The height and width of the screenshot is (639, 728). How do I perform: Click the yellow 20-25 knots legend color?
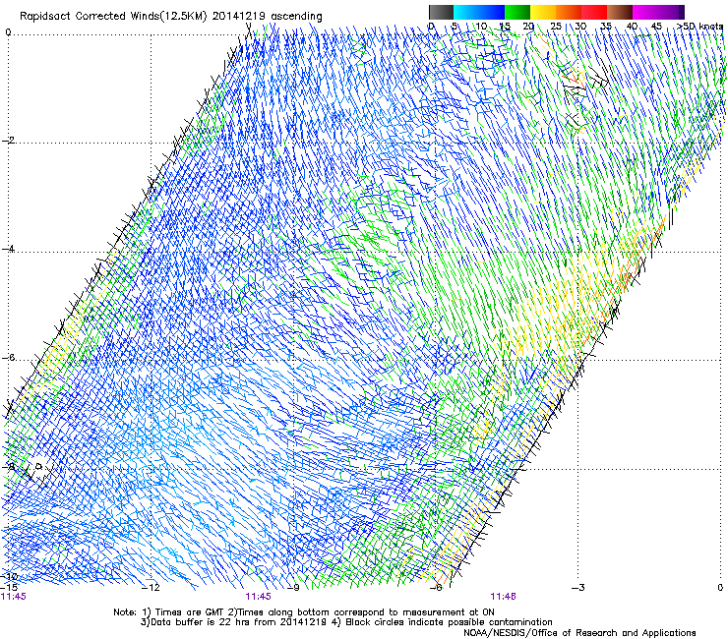[x=543, y=12]
